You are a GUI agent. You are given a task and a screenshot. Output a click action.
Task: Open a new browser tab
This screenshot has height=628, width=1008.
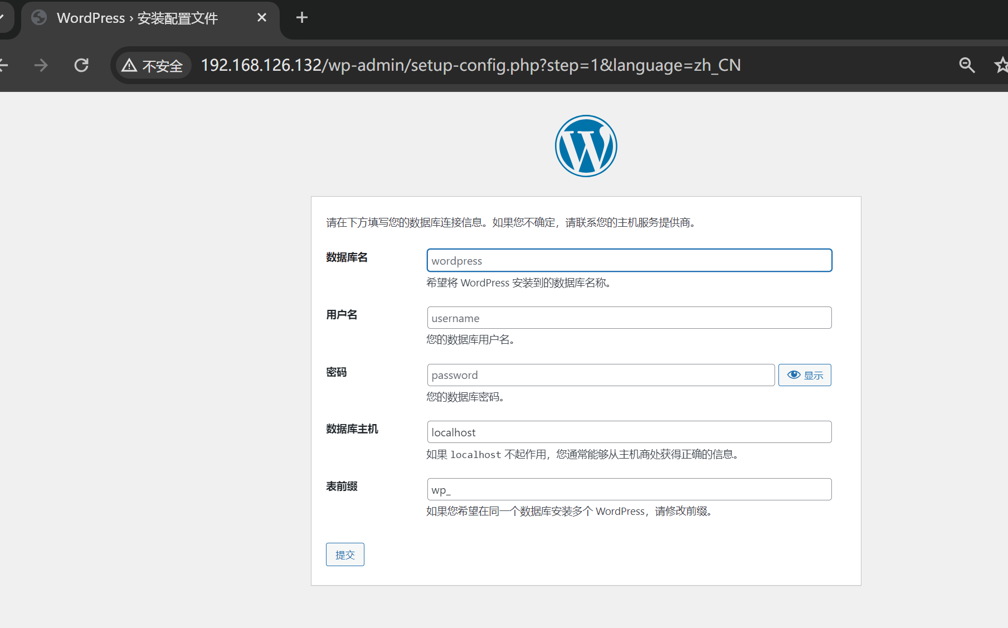(301, 18)
